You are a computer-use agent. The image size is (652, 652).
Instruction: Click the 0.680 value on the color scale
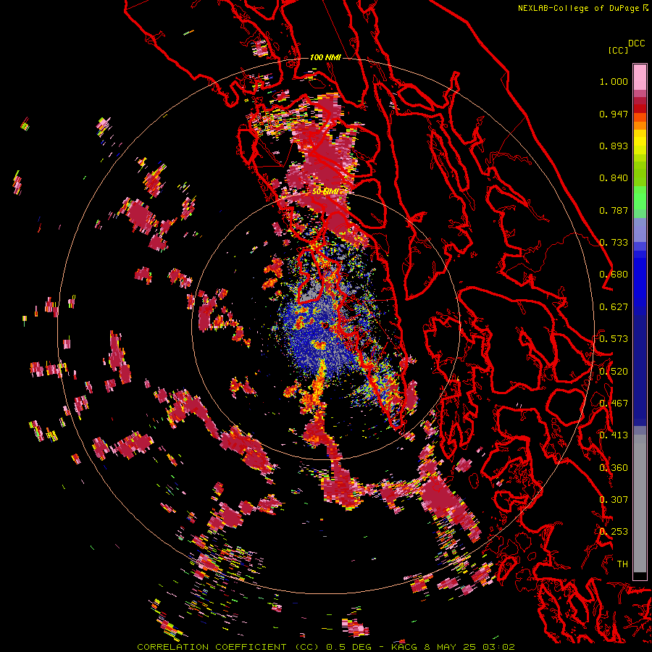[x=614, y=275]
